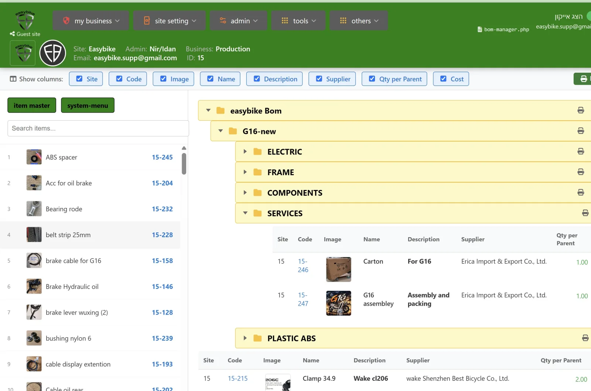The width and height of the screenshot is (591, 391).
Task: Expand the FRAME folder
Action: (x=245, y=172)
